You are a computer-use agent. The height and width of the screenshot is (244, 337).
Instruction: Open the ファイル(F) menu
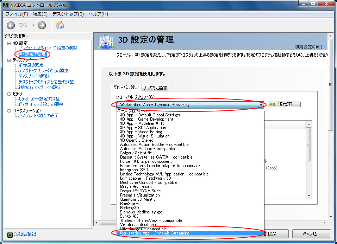(x=17, y=14)
